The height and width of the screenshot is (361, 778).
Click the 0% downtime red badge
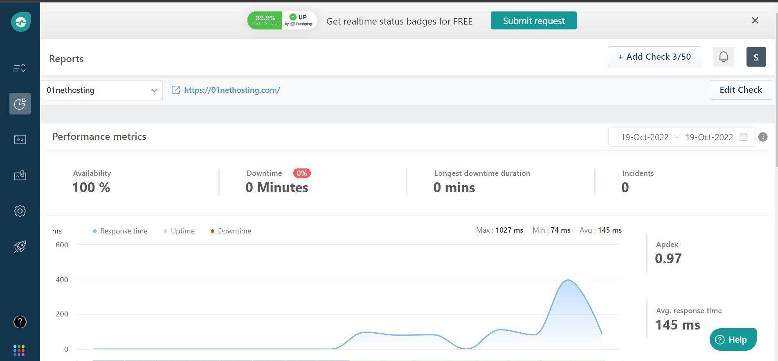(x=302, y=173)
